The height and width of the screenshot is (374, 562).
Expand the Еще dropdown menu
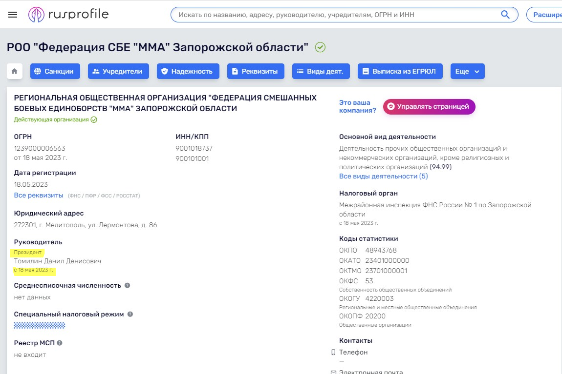(x=467, y=71)
